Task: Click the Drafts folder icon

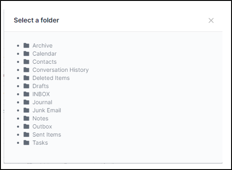Action: click(x=26, y=86)
